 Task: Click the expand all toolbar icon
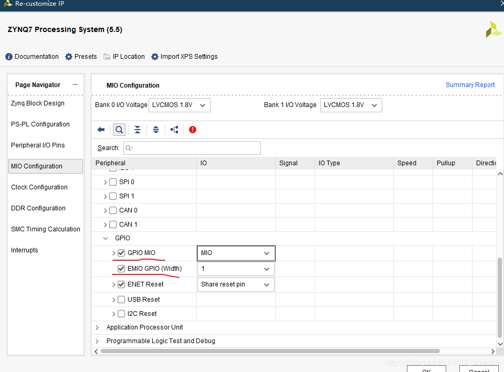pos(156,130)
